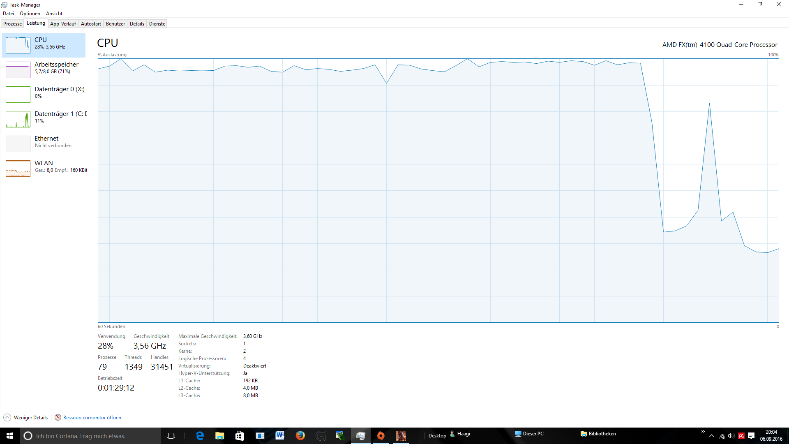Open the Ansicht menu

(54, 14)
